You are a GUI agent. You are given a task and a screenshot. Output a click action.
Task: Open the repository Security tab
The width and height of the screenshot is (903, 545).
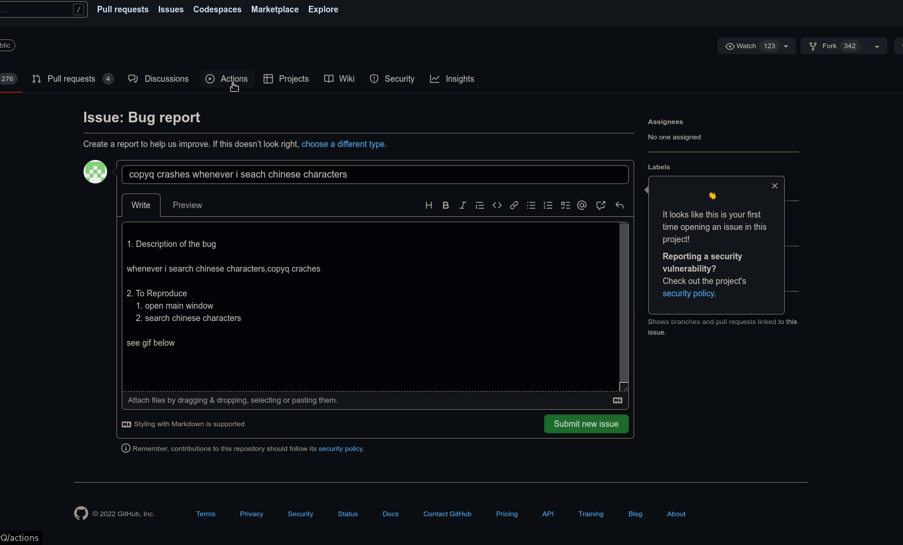(x=392, y=79)
